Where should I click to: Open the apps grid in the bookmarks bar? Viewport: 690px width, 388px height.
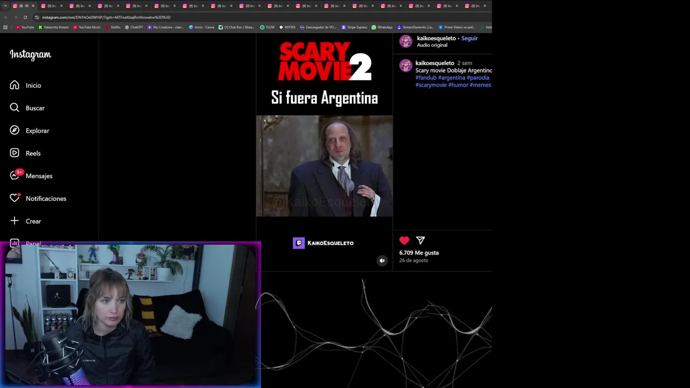[x=5, y=27]
